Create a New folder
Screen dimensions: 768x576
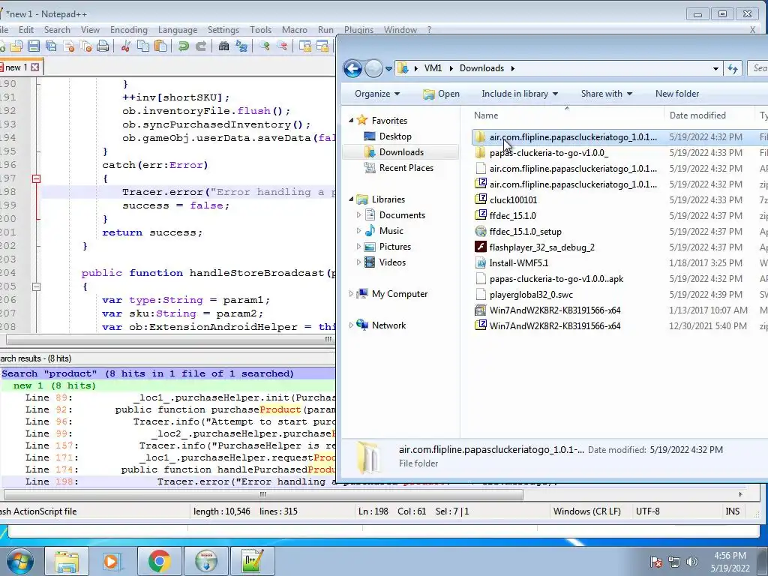tap(677, 94)
